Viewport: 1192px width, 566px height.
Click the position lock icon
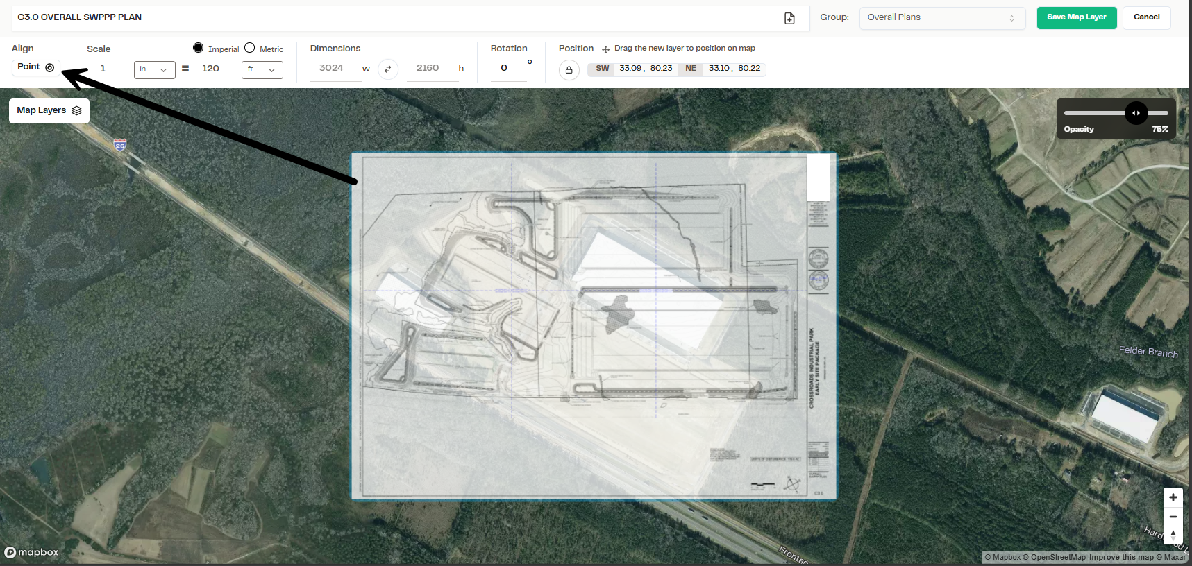coord(569,69)
